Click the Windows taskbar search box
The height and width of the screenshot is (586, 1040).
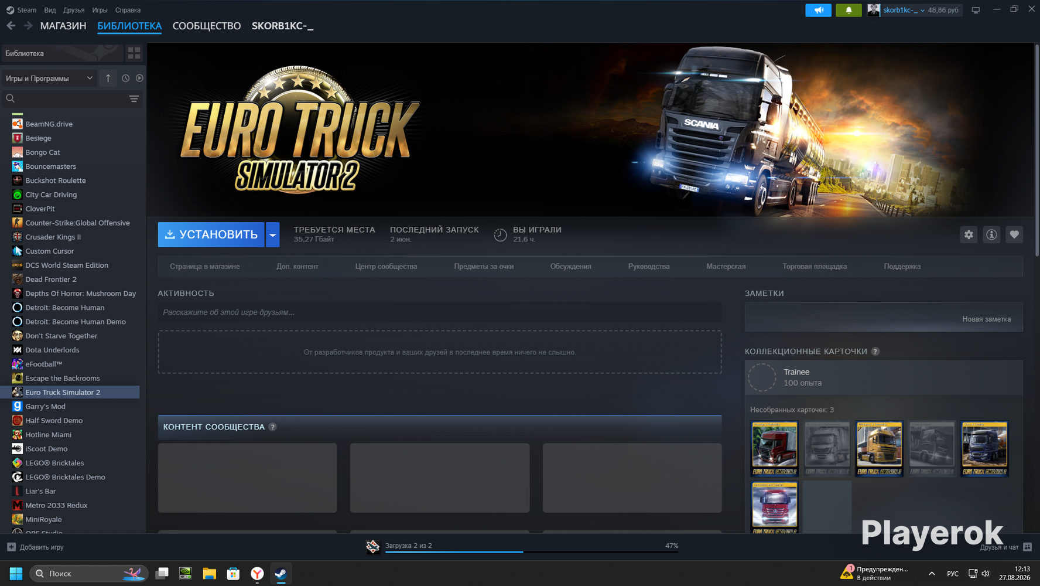89,573
